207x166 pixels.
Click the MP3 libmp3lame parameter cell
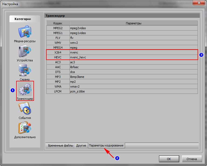[133, 77]
